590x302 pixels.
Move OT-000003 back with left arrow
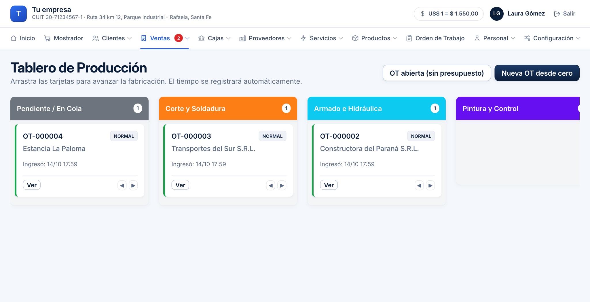[271, 186]
